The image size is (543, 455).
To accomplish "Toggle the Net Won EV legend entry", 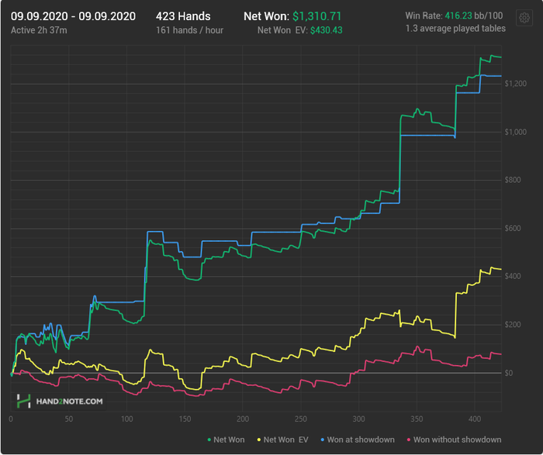I will (x=282, y=439).
